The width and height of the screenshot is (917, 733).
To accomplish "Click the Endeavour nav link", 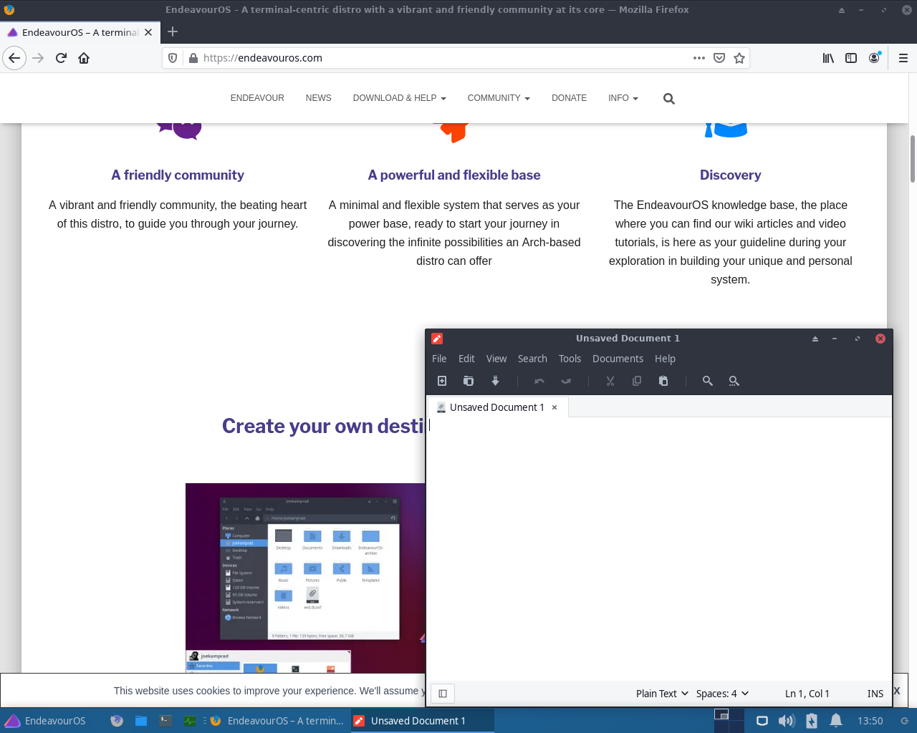I will point(257,98).
